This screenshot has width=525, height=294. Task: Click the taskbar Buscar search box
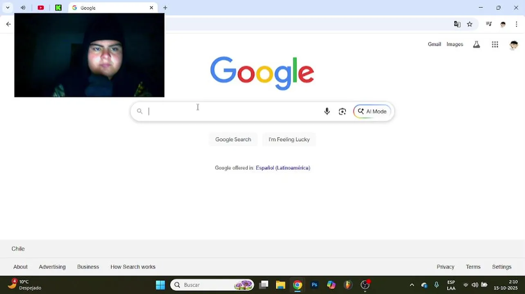(212, 285)
